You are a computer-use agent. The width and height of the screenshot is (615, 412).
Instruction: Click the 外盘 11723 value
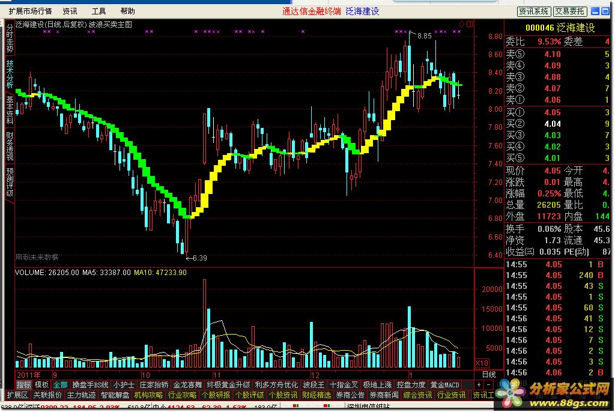click(549, 216)
